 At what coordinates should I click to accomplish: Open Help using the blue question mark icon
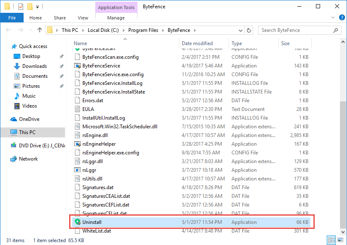click(341, 17)
